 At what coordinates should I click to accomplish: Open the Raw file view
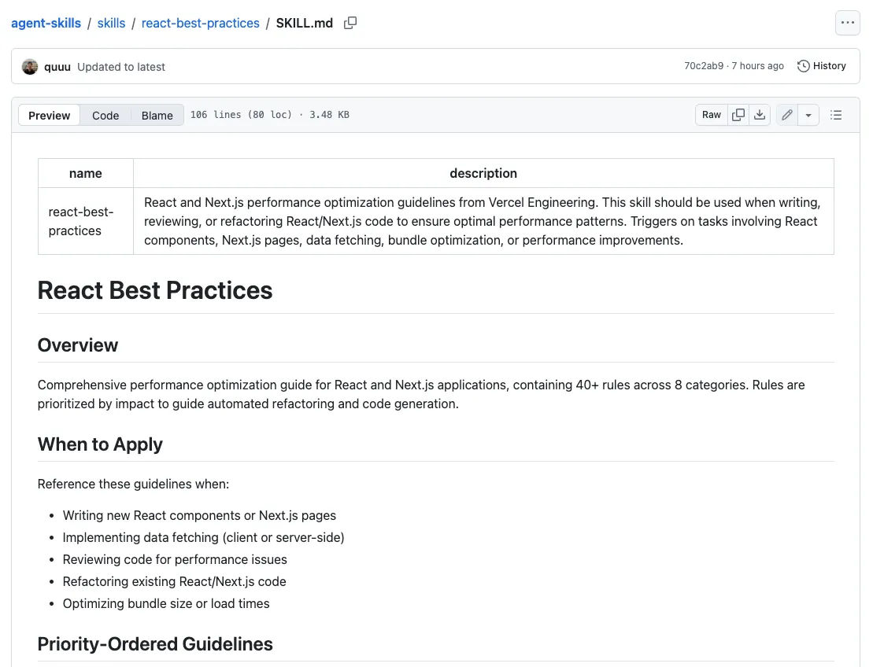(x=712, y=115)
